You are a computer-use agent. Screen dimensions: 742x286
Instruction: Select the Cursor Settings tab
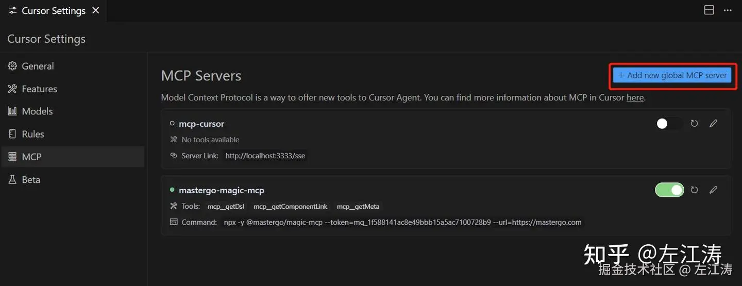[x=54, y=10]
